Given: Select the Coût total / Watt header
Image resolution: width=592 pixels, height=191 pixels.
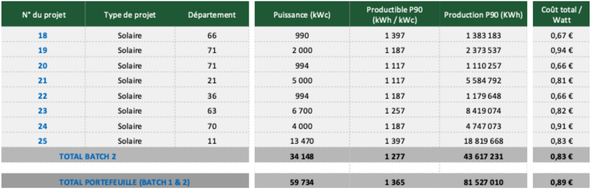Looking at the screenshot, I should click(x=561, y=15).
